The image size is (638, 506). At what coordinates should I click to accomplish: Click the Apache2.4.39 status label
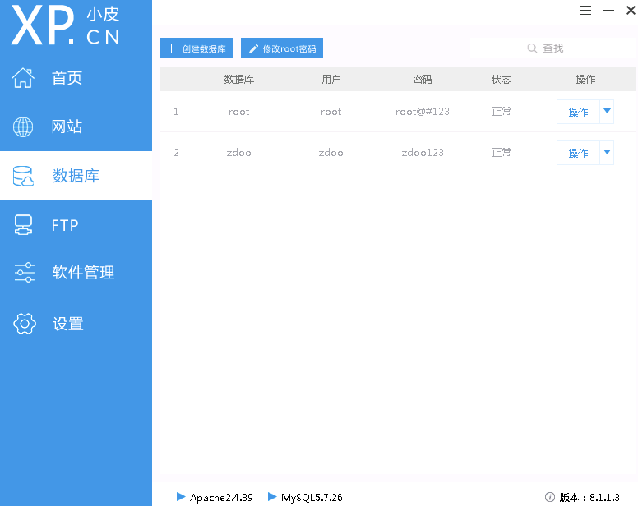(221, 497)
